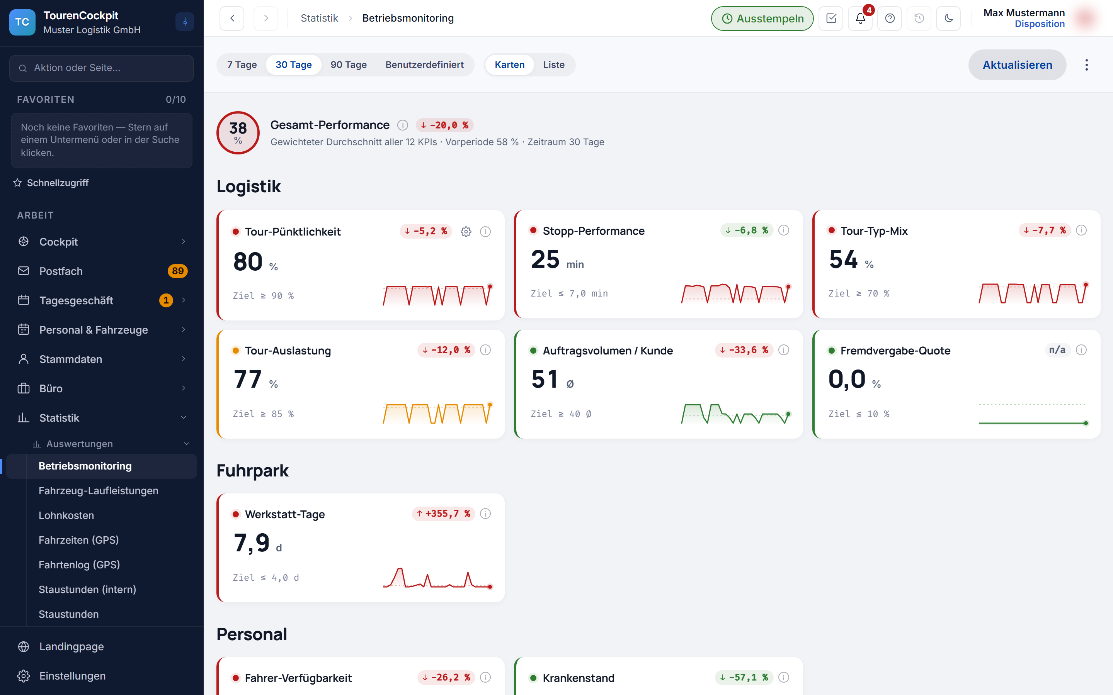The width and height of the screenshot is (1113, 695).
Task: Show info for Auftragsvolumen / Kunde card
Action: [784, 350]
